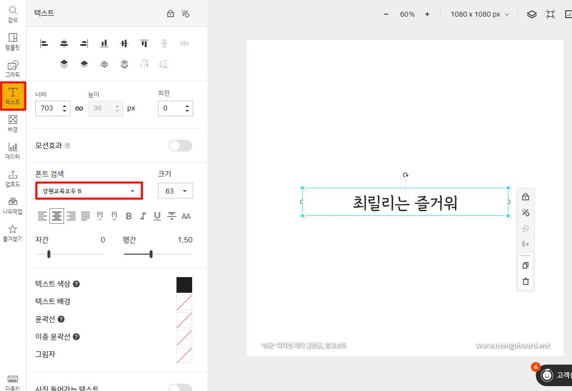Lock the text via floating toolbar

[525, 197]
